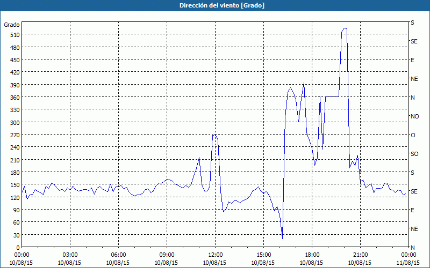Click the "NE" compass label level with 390

414,79
